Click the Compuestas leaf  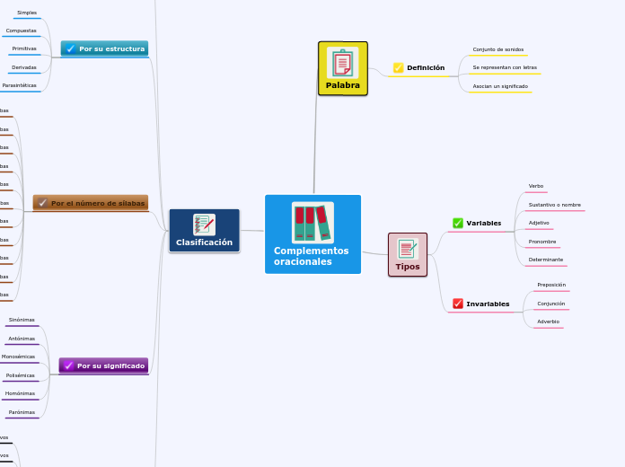point(22,31)
